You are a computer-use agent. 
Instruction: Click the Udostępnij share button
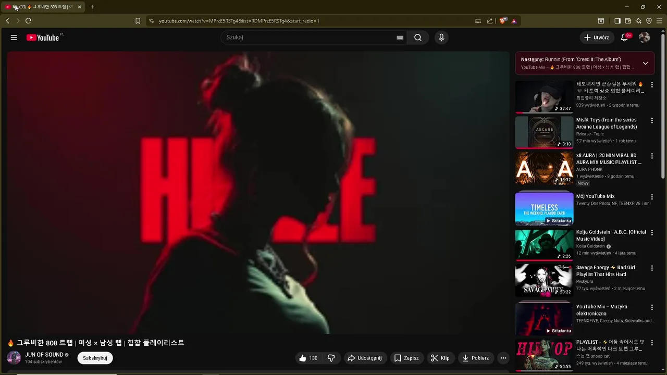point(365,358)
